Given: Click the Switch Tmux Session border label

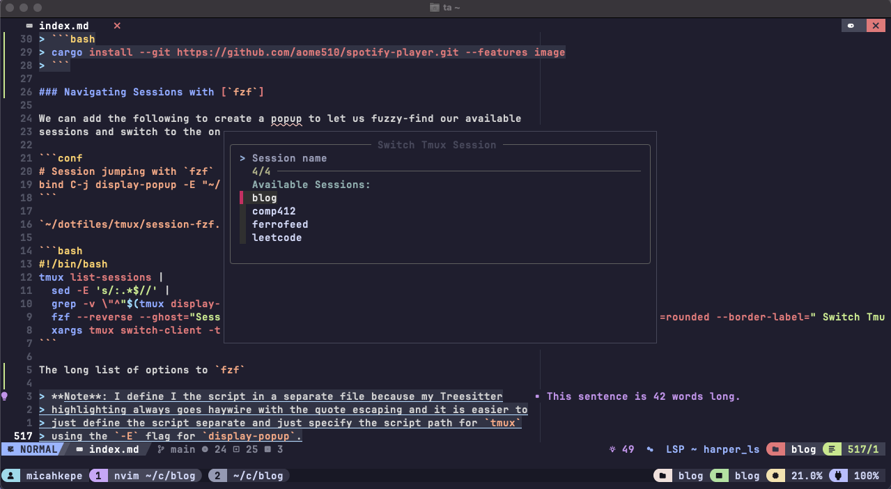Looking at the screenshot, I should 437,145.
